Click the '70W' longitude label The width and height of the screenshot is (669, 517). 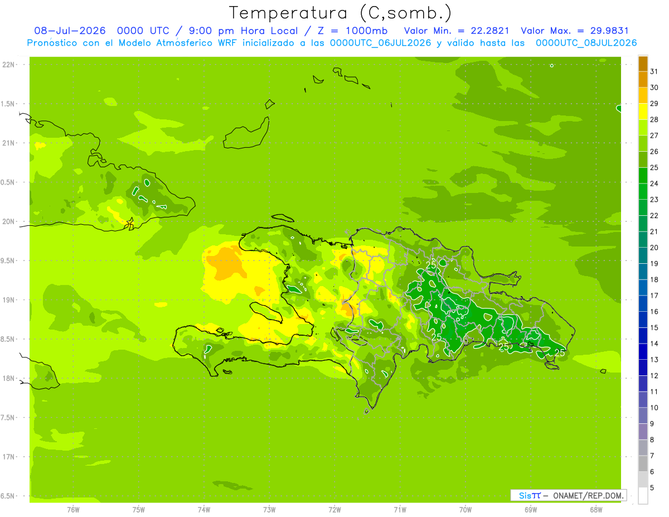click(466, 510)
